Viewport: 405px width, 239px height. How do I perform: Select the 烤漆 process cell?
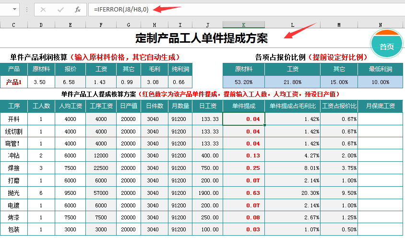[14, 217]
